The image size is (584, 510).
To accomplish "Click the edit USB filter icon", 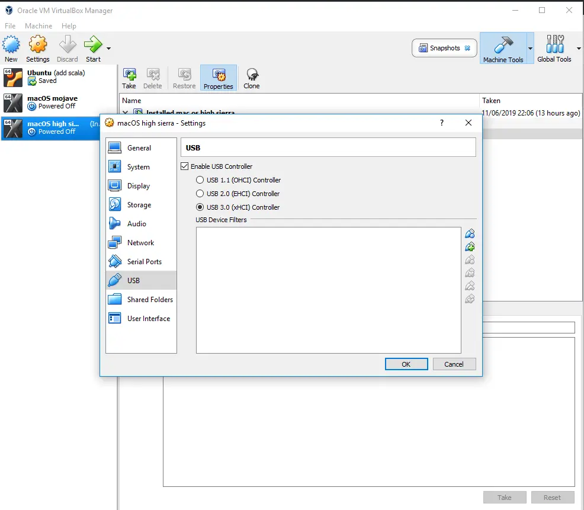I will (x=470, y=259).
